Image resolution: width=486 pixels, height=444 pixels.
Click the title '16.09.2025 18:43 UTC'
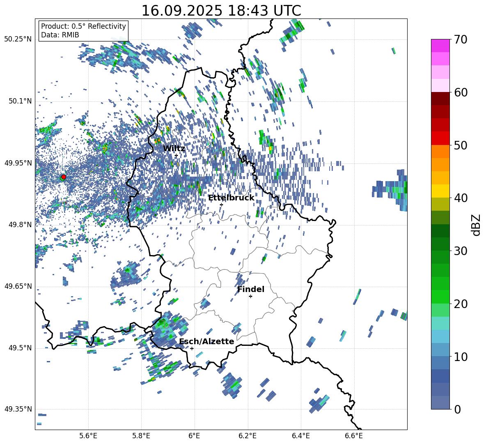(221, 11)
